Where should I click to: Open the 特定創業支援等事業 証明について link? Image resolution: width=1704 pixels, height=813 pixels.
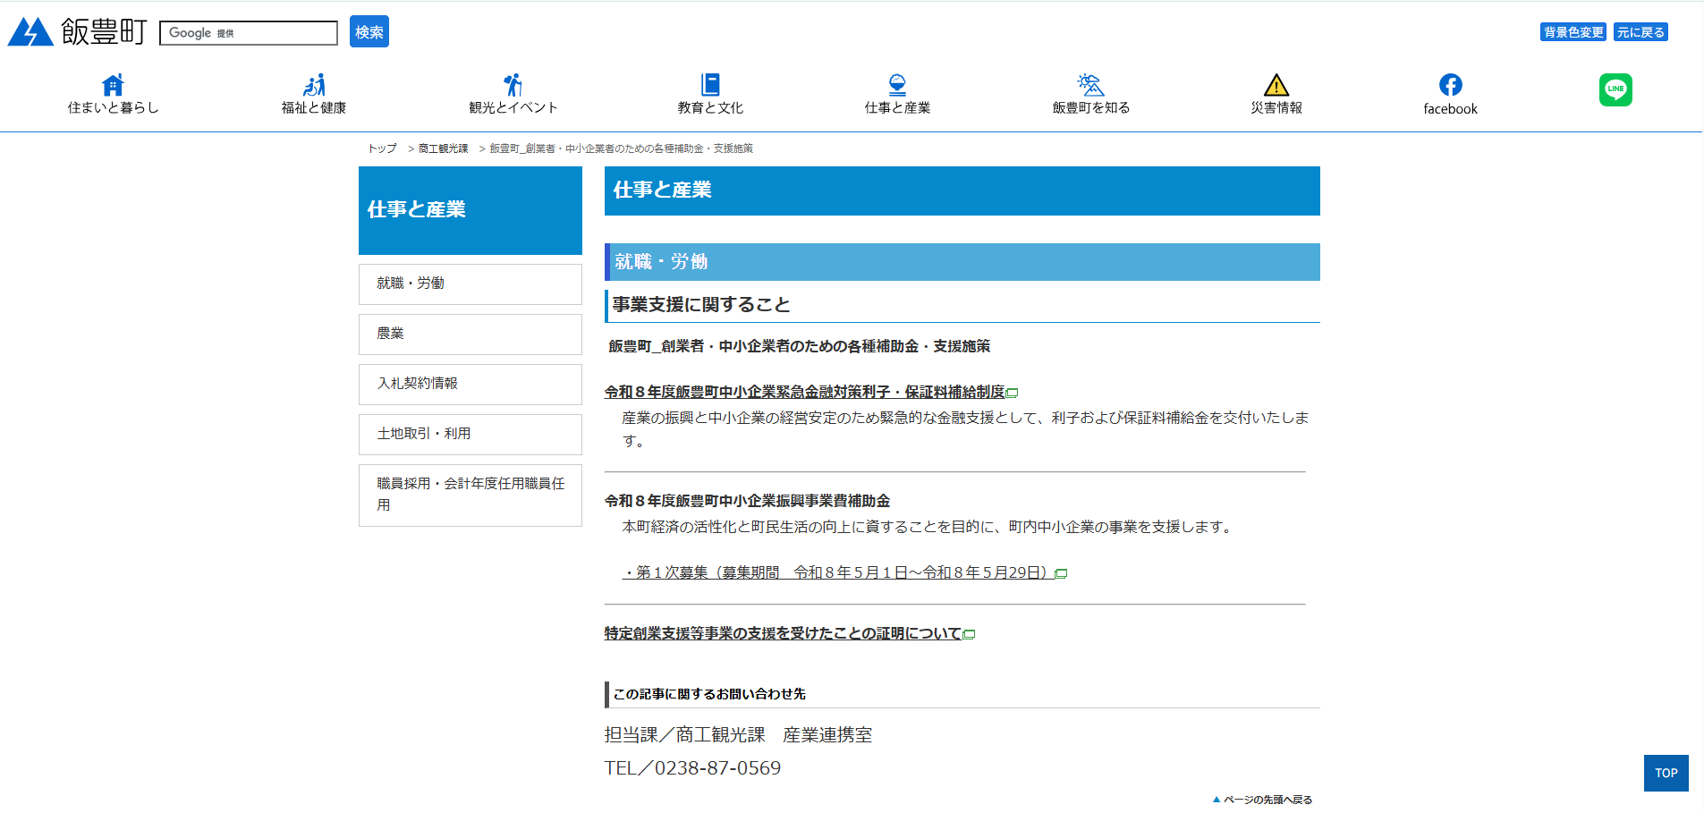[783, 633]
